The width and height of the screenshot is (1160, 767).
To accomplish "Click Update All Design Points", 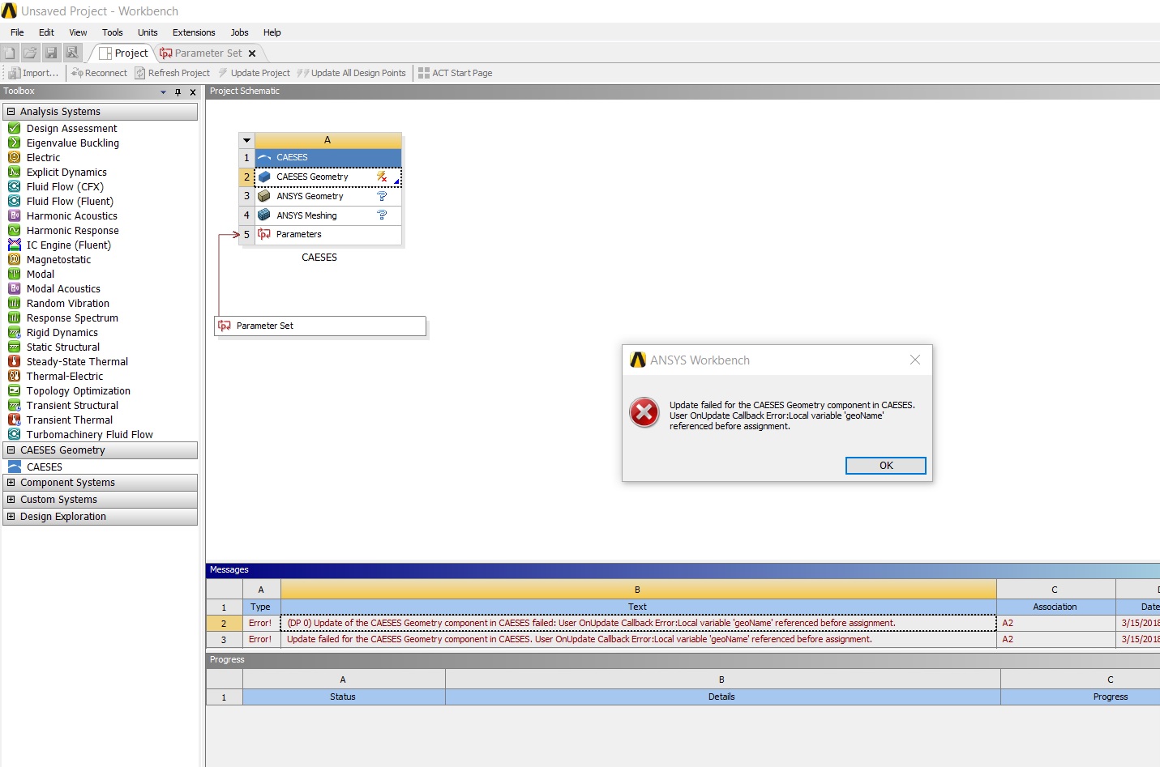I will [x=351, y=73].
